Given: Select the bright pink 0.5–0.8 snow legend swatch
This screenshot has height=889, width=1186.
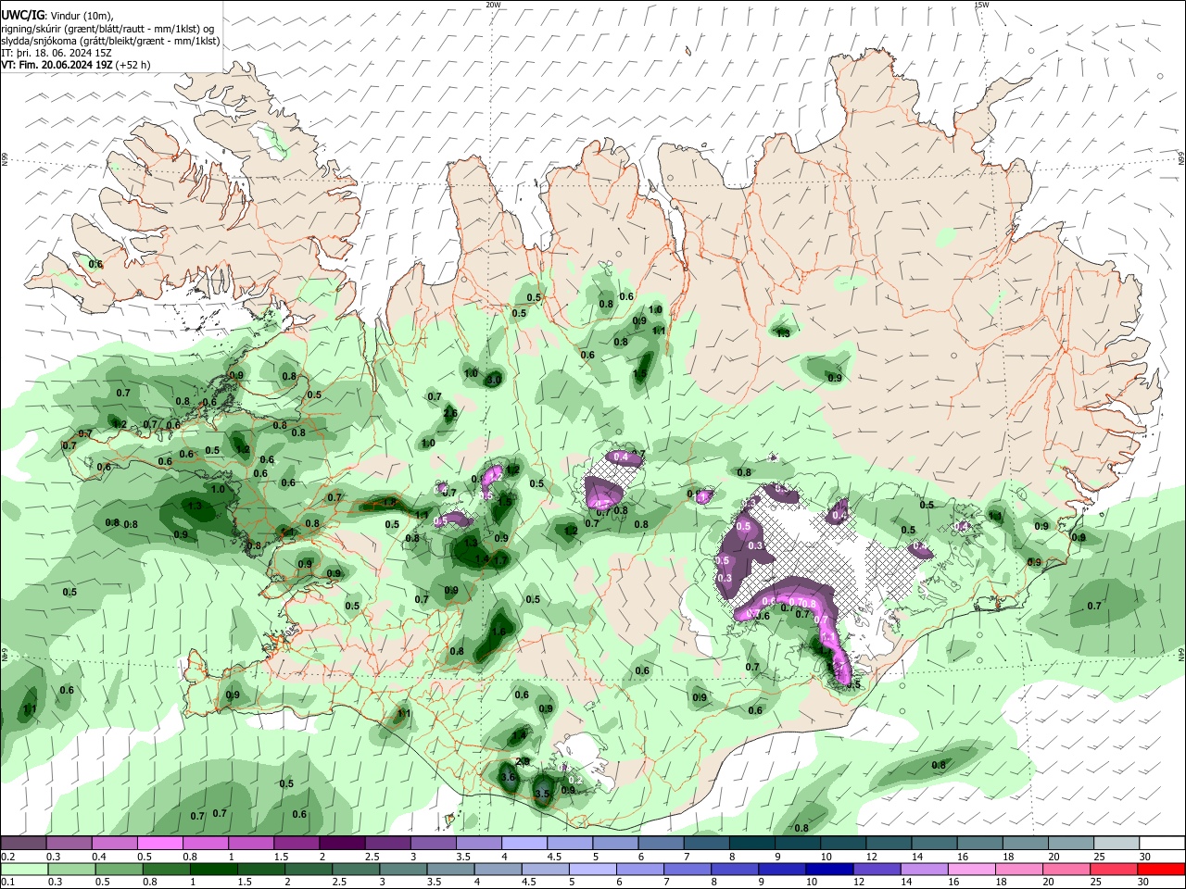Looking at the screenshot, I should [x=159, y=843].
